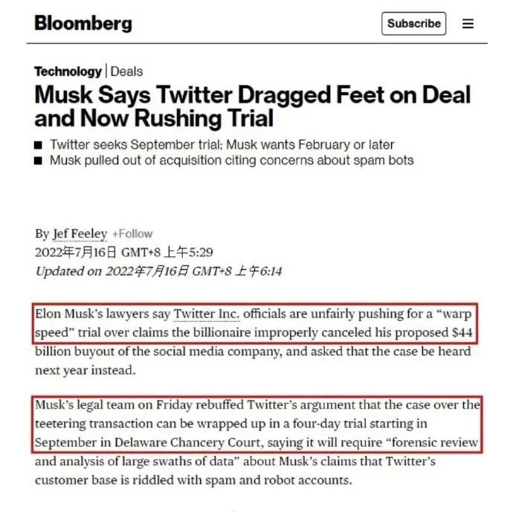This screenshot has width=513, height=512.
Task: Select the 'Musk pulled out of acquisition' summary line
Action: pos(232,161)
